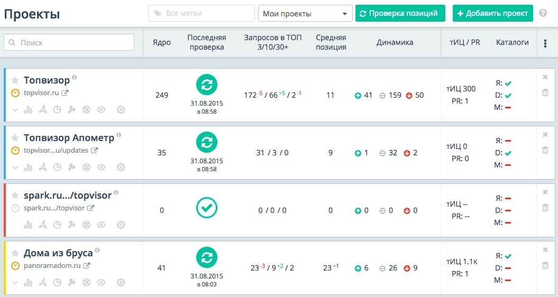
Task: Open structure tree icon in Топвизор row
Action: coord(43,109)
